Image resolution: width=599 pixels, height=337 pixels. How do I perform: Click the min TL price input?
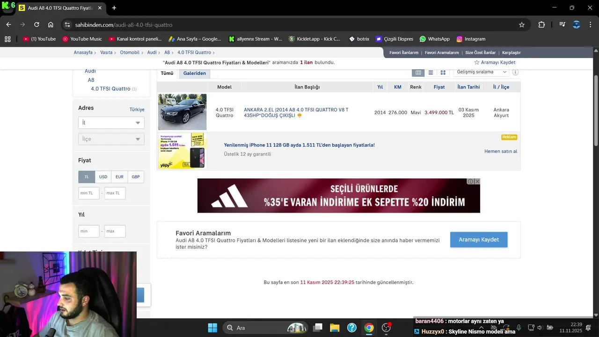[x=89, y=193]
